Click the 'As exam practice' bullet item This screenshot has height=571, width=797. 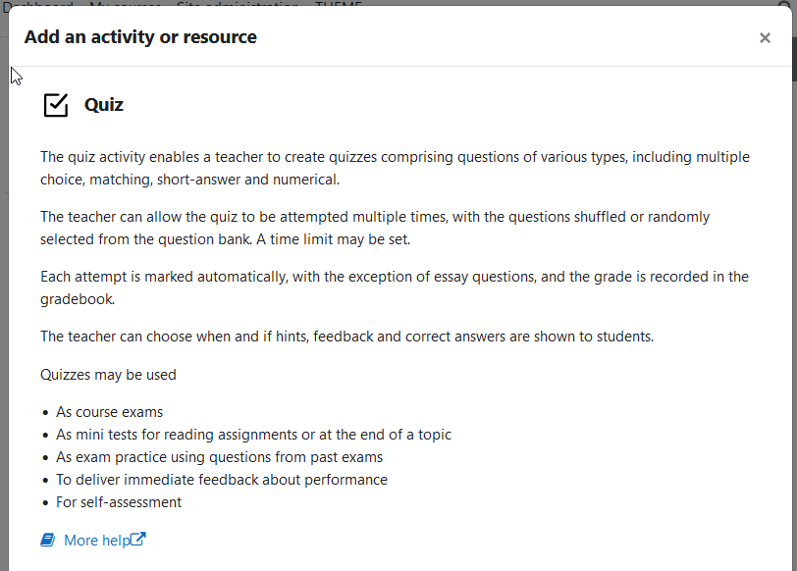point(219,457)
